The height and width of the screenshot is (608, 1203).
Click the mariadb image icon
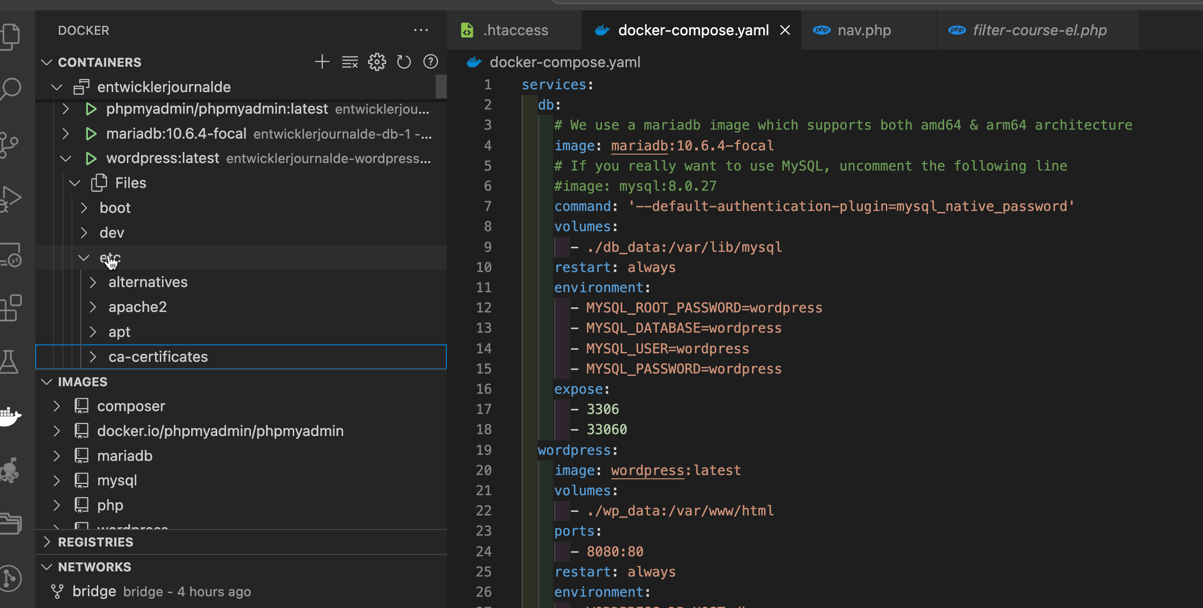pyautogui.click(x=81, y=456)
